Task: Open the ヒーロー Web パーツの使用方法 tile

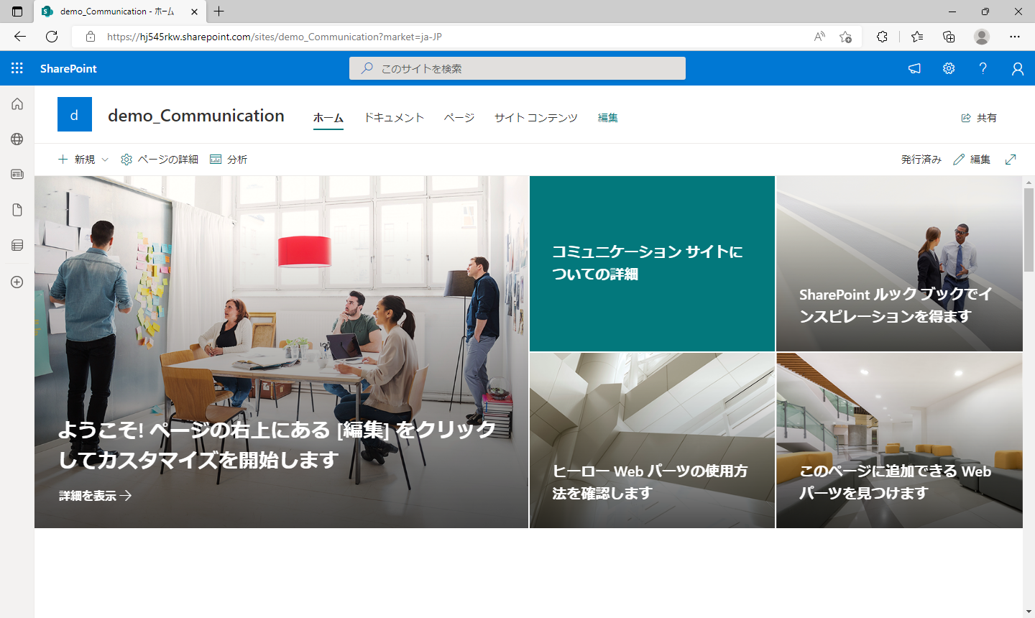Action: 652,441
